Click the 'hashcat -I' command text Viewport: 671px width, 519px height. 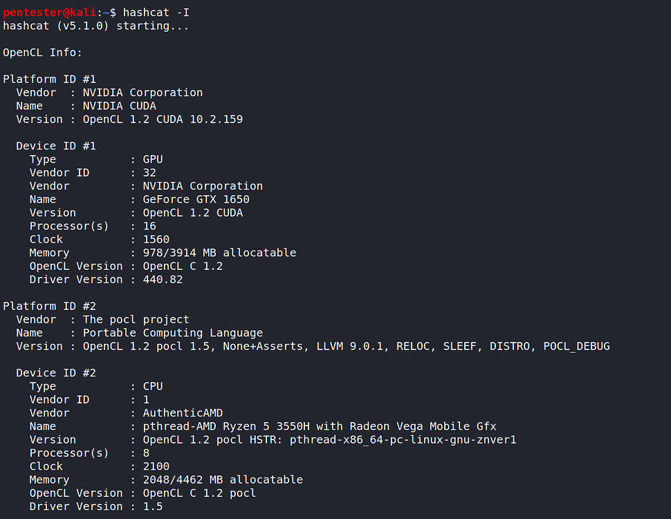point(156,12)
